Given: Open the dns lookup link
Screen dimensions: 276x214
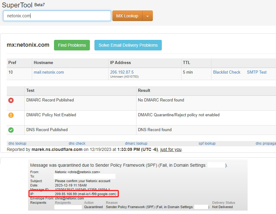Looking at the screenshot, I should coord(17,143).
